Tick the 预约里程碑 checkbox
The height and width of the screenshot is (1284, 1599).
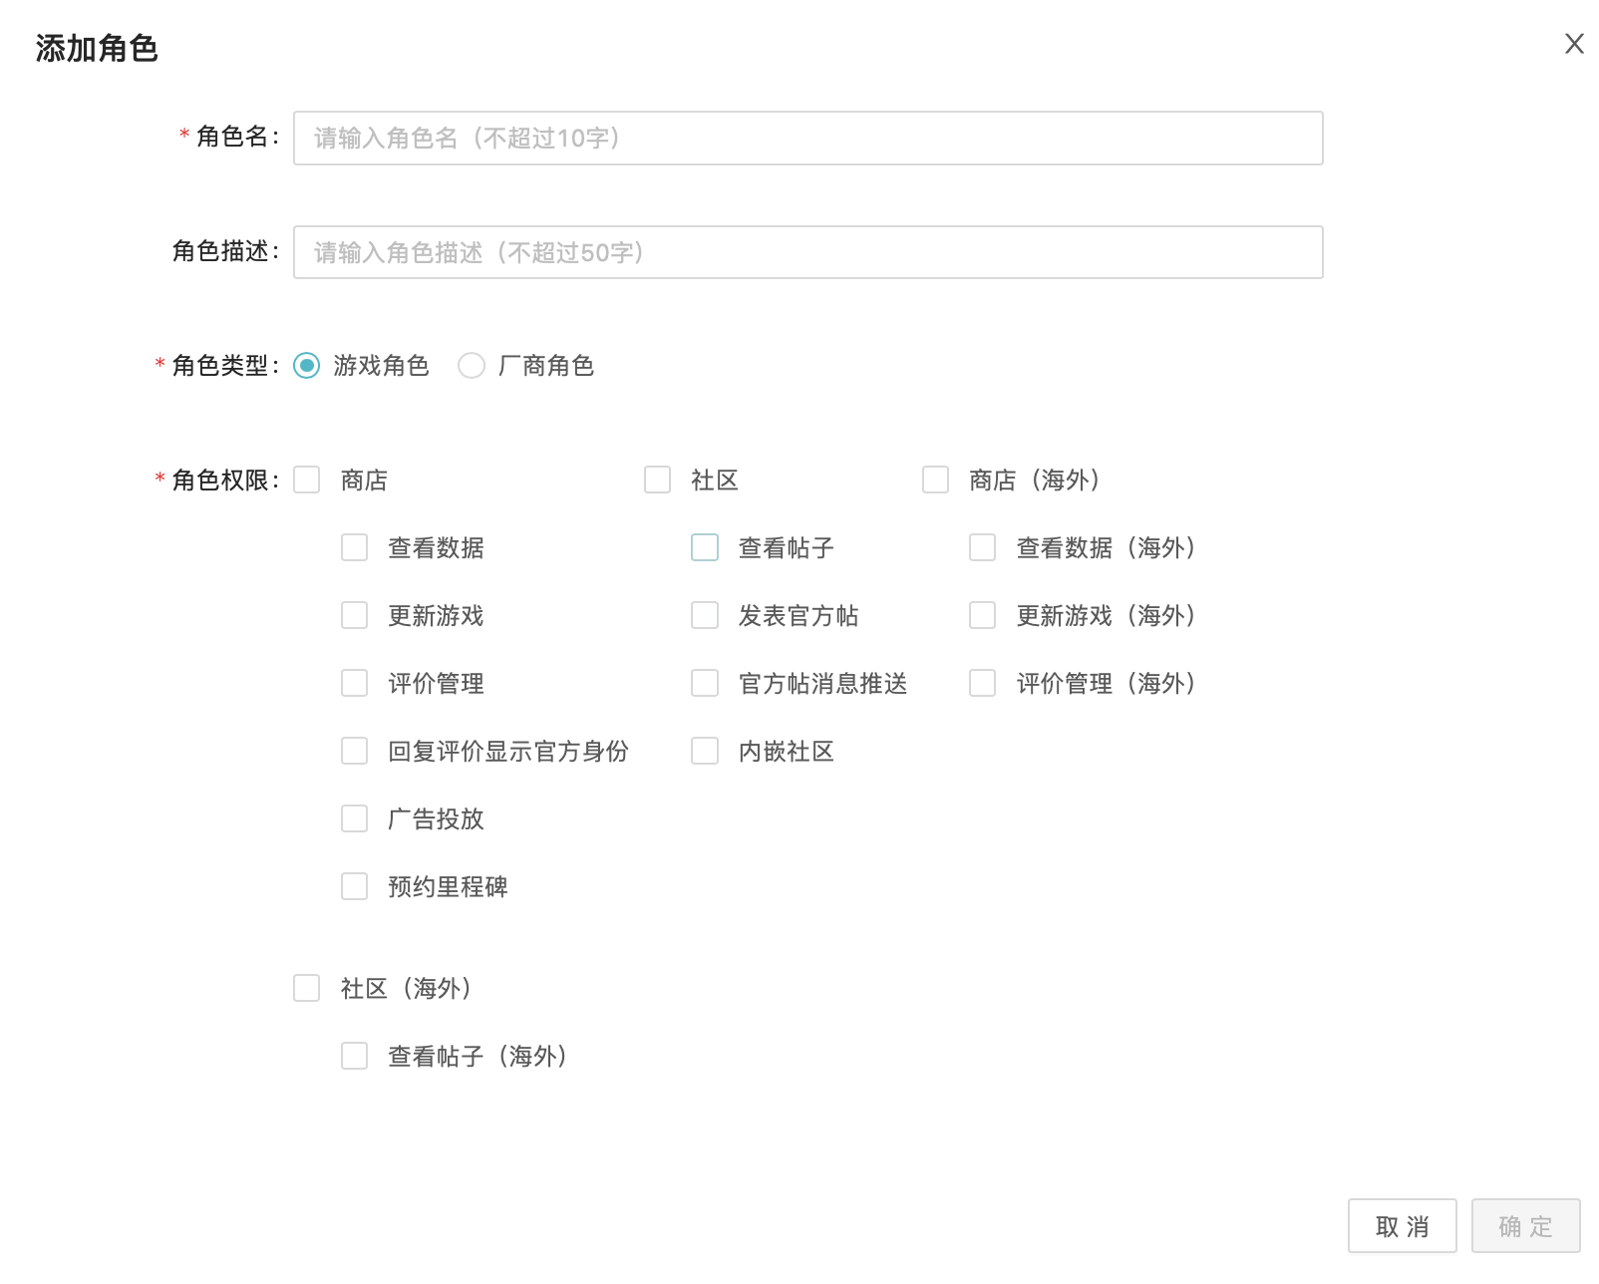pyautogui.click(x=355, y=887)
